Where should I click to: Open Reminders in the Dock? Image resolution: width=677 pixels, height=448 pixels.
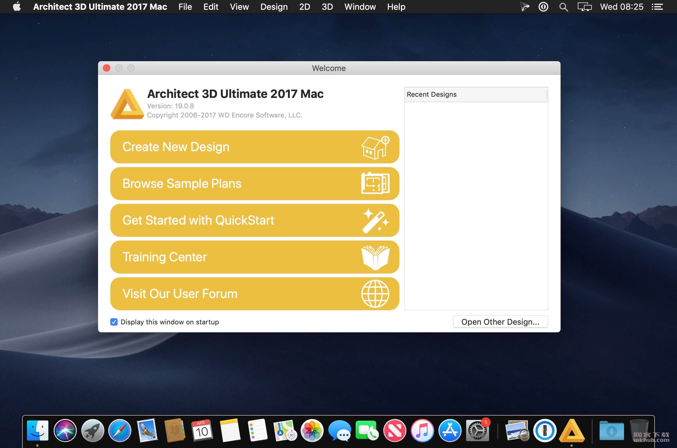click(257, 430)
